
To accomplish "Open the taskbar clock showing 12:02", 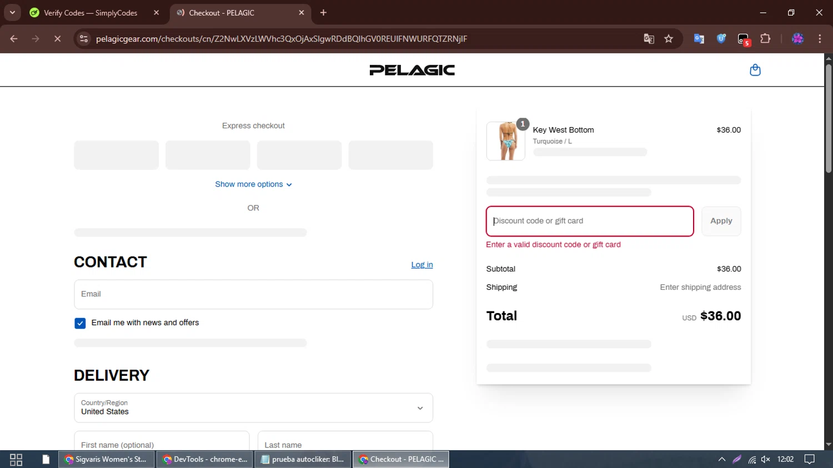I will tap(785, 459).
